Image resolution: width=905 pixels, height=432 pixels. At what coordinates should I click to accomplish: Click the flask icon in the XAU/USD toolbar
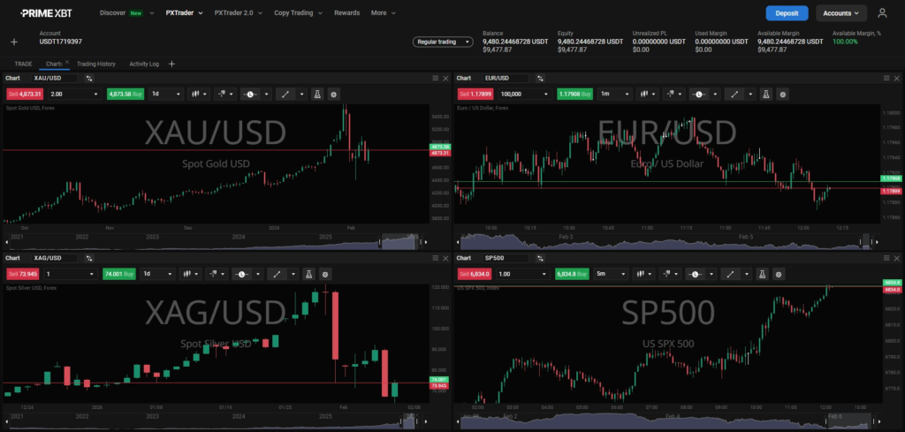pos(317,94)
